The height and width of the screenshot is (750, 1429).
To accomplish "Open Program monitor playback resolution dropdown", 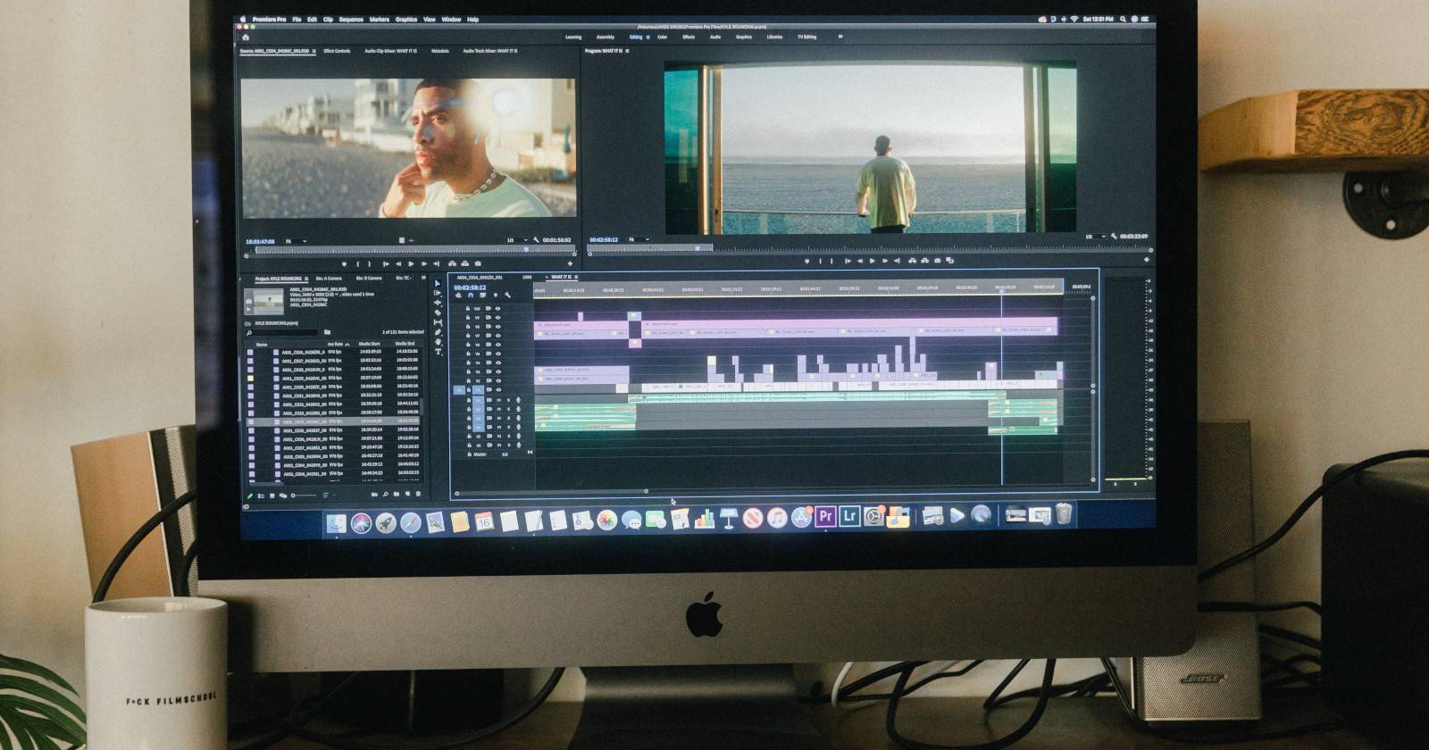I will 1094,237.
